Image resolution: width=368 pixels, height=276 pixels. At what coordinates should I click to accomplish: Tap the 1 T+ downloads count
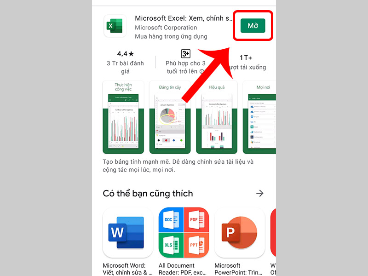click(x=246, y=58)
